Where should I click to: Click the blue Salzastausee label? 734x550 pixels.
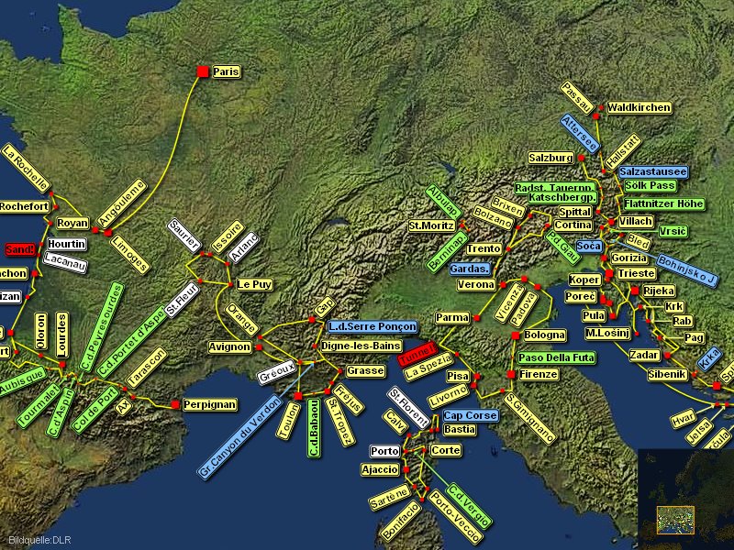coord(652,171)
